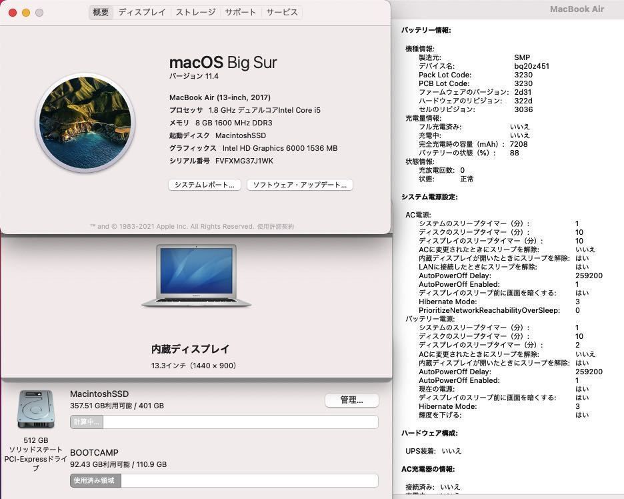
Task: Open the 使用許諾契約 link
Action: [275, 227]
